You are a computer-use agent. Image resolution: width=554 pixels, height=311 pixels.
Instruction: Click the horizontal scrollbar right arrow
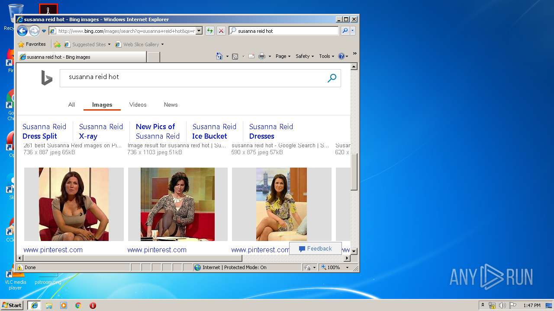pos(347,258)
